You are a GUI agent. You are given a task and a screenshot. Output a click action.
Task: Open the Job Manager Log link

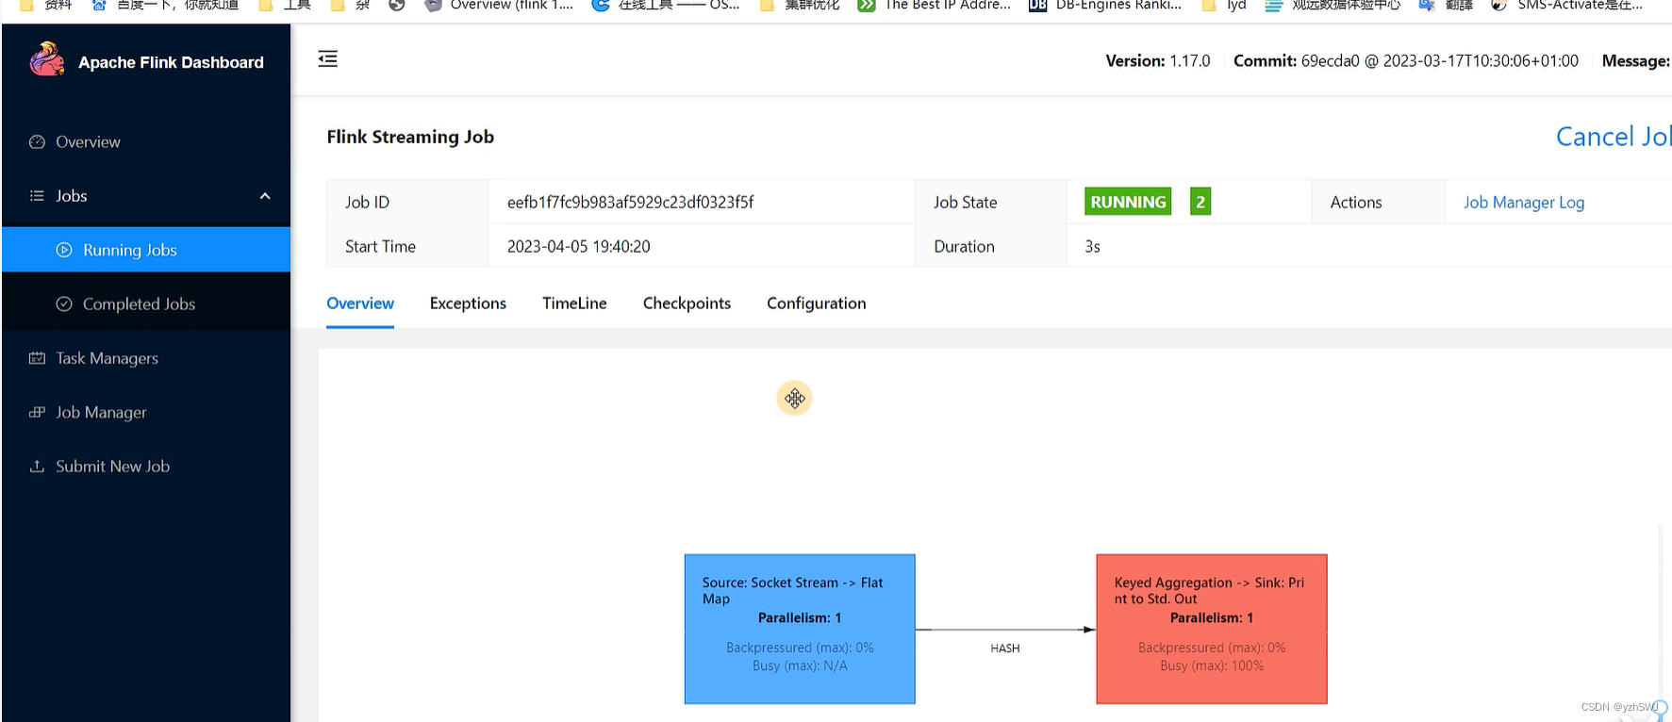pos(1524,203)
